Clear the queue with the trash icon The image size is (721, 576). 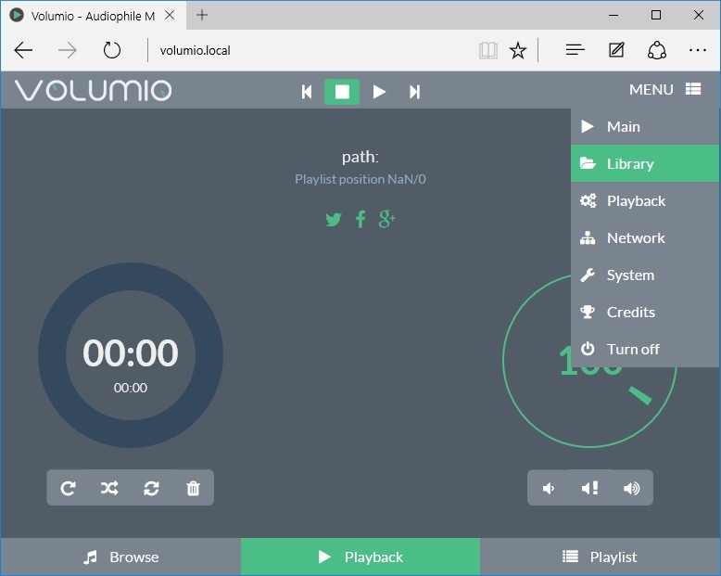pyautogui.click(x=193, y=488)
